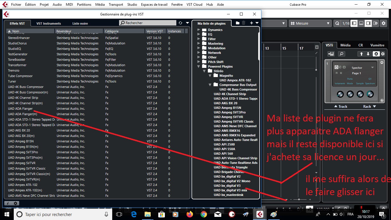The width and height of the screenshot is (391, 220).
Task: Adjust the zoom slider at the bottom right
Action: pos(299,199)
